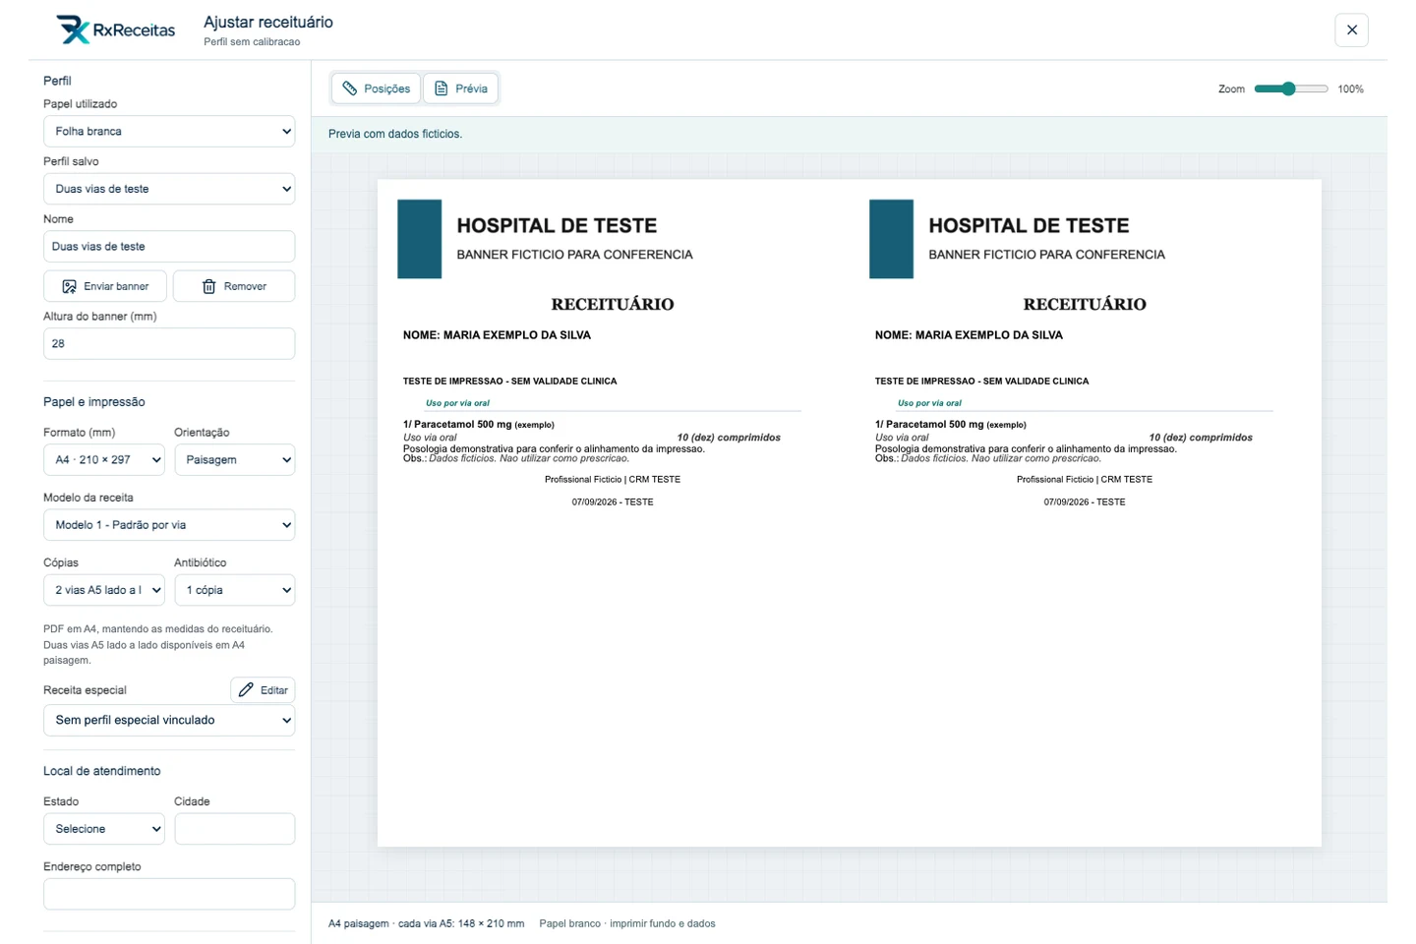Click the 'A4 paisagem · cada via A5' status text

pyautogui.click(x=427, y=924)
